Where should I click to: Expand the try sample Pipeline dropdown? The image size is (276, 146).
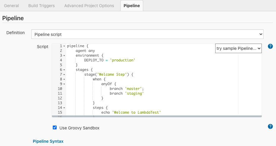(238, 48)
